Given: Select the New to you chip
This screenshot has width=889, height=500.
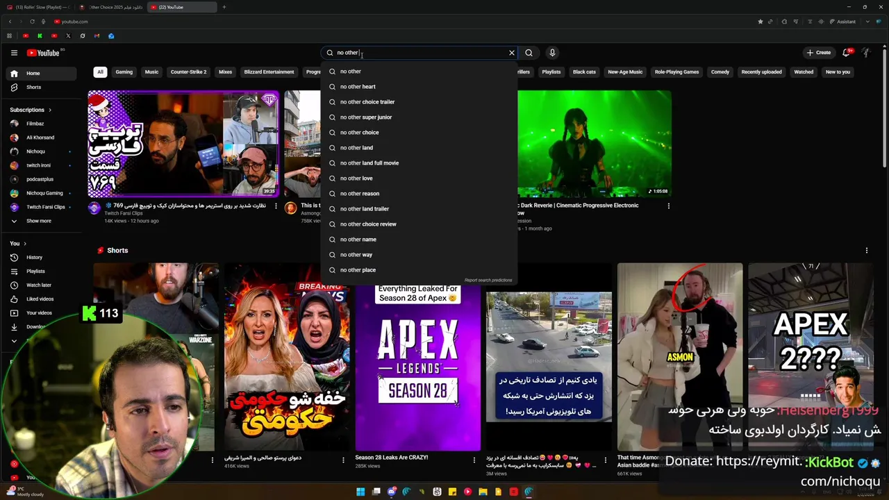Looking at the screenshot, I should pyautogui.click(x=838, y=72).
